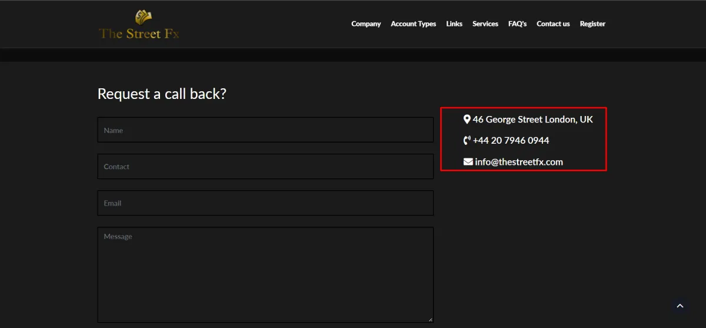Grab the Message box resize handle

[430, 319]
